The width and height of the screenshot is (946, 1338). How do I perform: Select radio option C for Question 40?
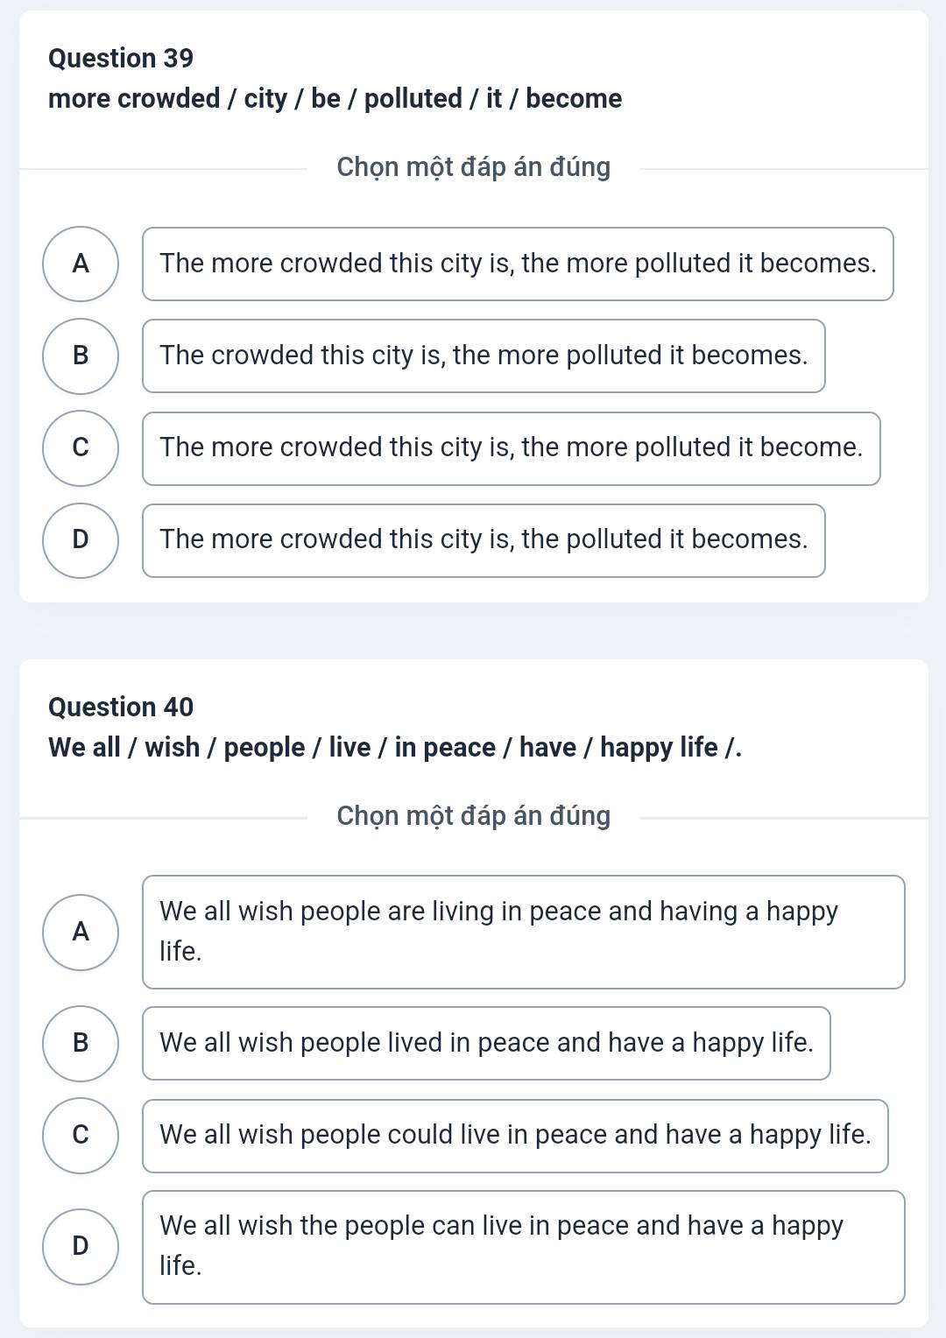(x=81, y=1135)
